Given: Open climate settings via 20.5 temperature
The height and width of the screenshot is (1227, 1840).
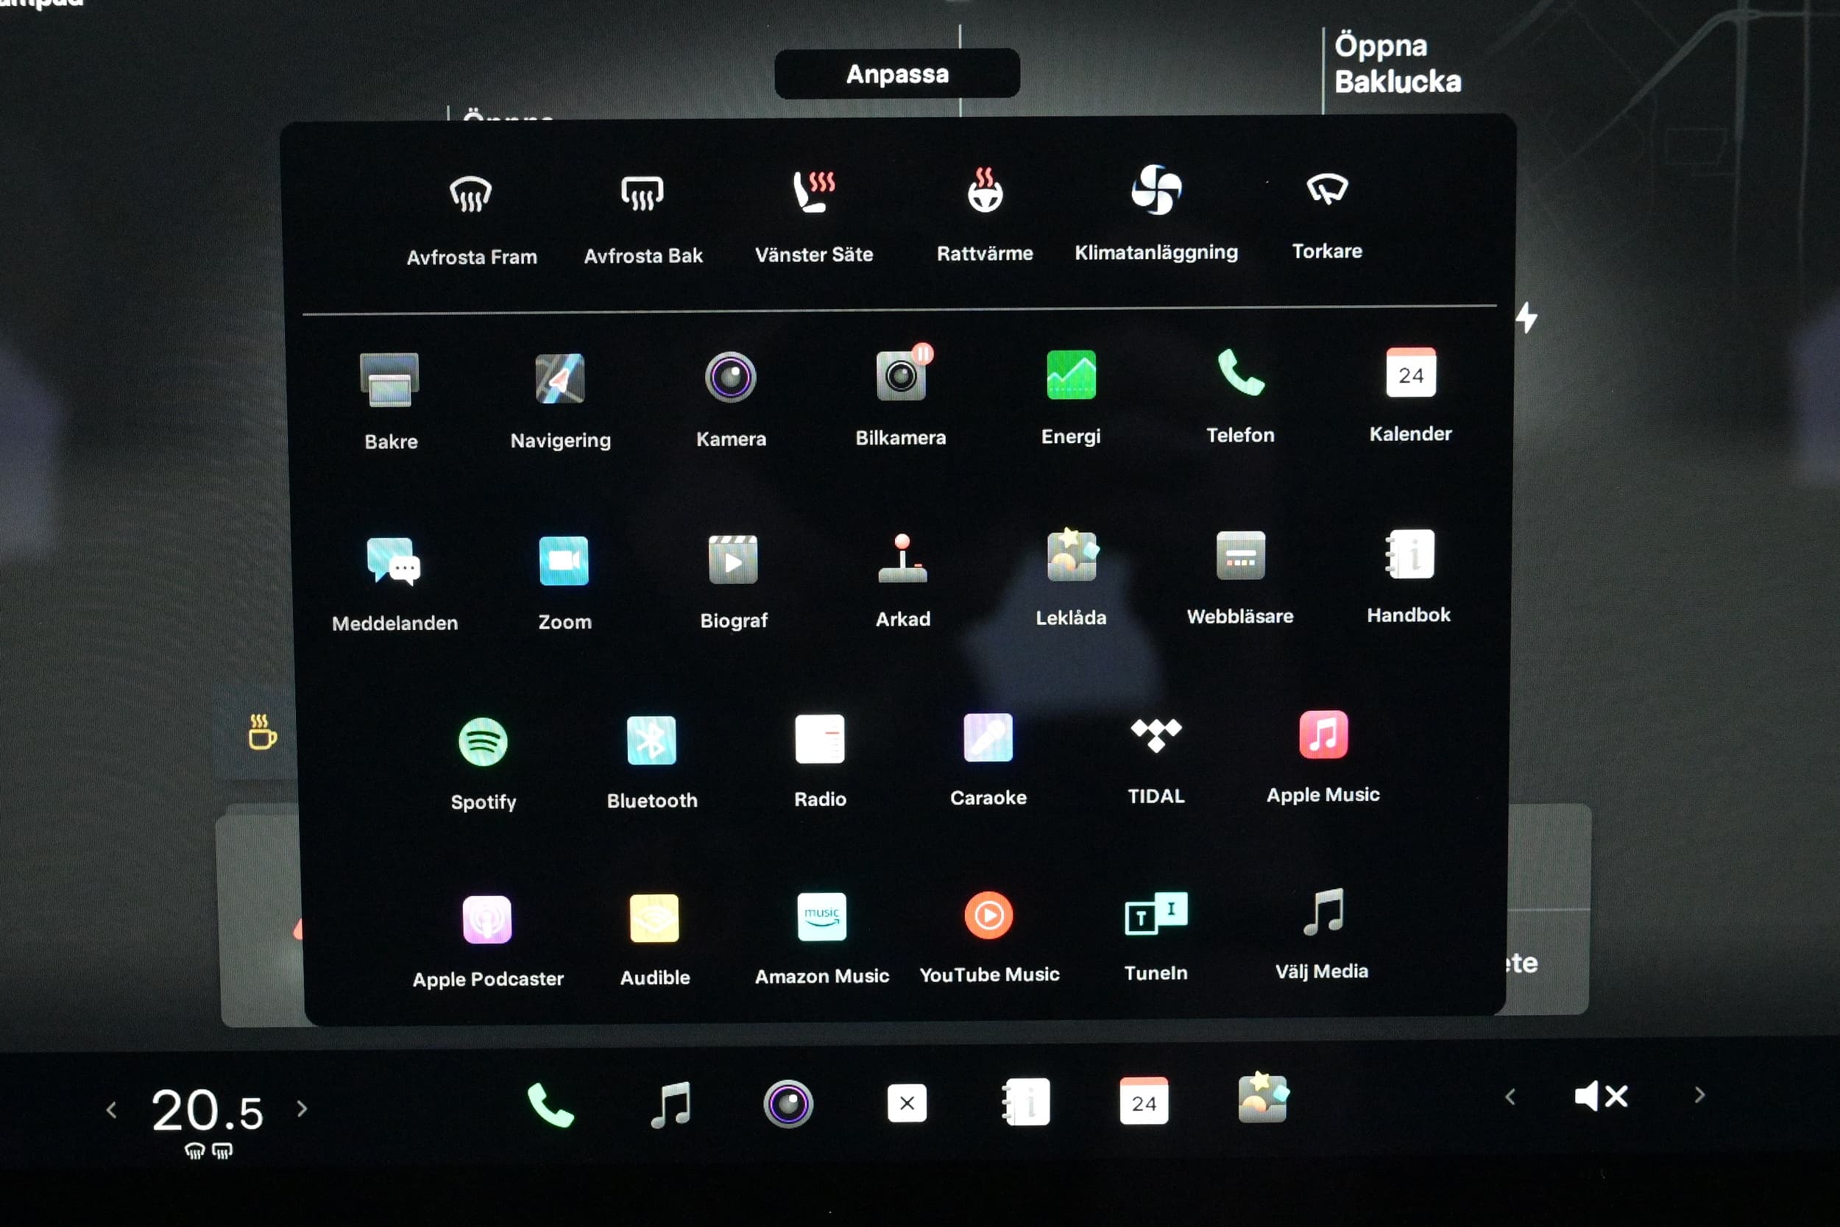Looking at the screenshot, I should 208,1111.
